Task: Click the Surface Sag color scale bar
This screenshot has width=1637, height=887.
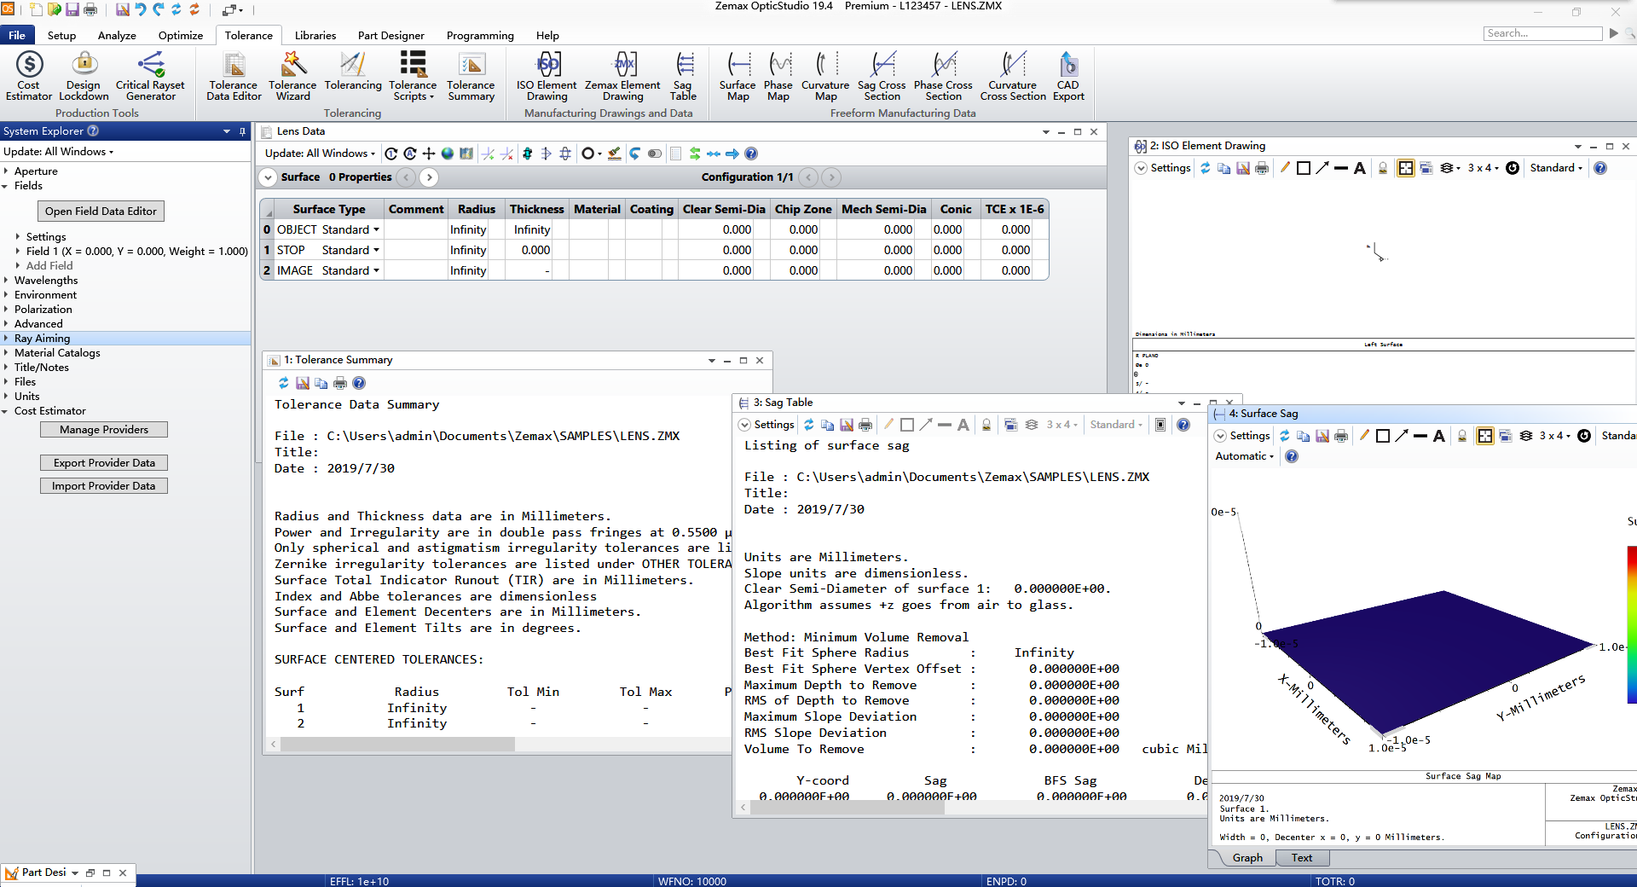Action: click(x=1632, y=624)
